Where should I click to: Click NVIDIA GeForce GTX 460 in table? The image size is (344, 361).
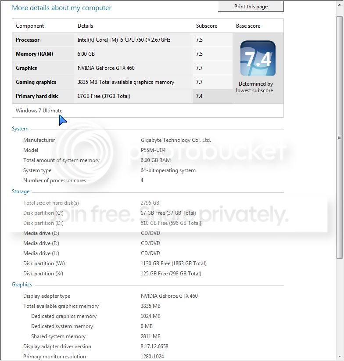tap(106, 68)
